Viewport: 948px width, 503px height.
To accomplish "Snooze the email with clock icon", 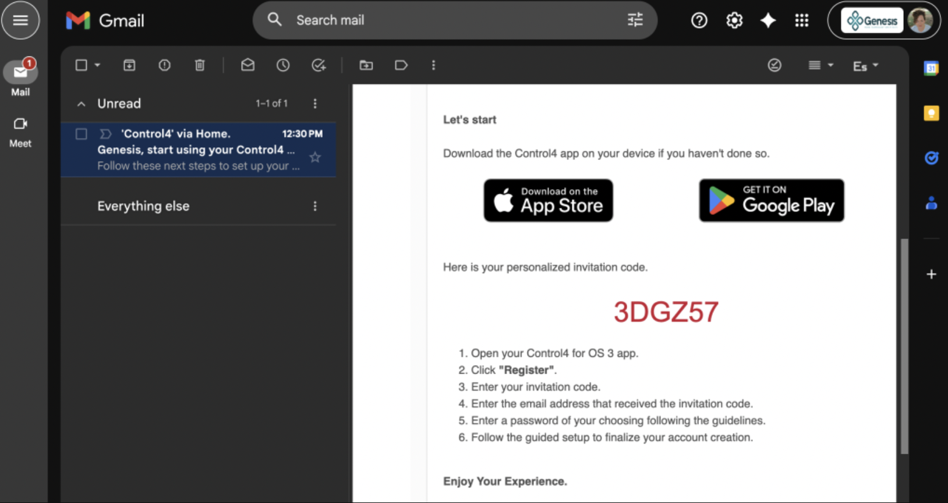I will point(283,65).
